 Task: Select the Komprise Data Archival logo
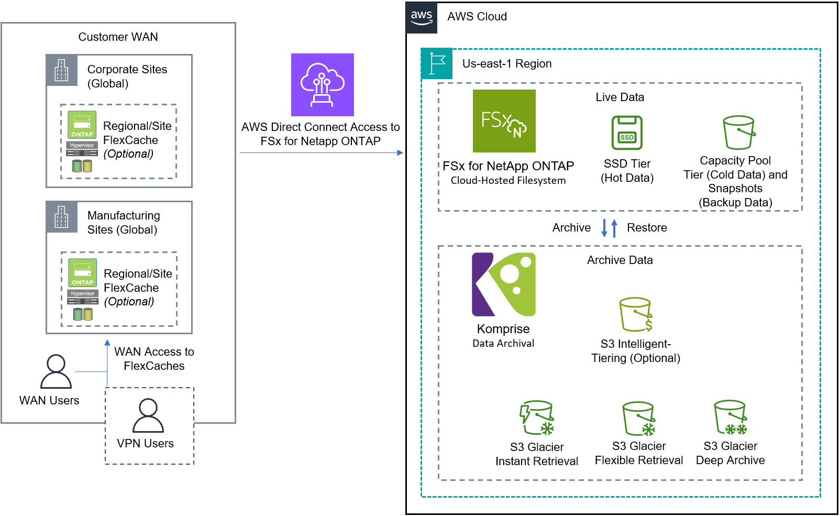click(x=503, y=285)
